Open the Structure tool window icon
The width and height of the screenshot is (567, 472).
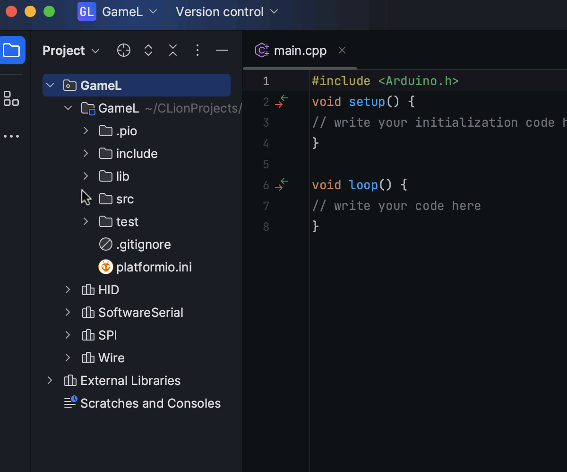(x=11, y=98)
